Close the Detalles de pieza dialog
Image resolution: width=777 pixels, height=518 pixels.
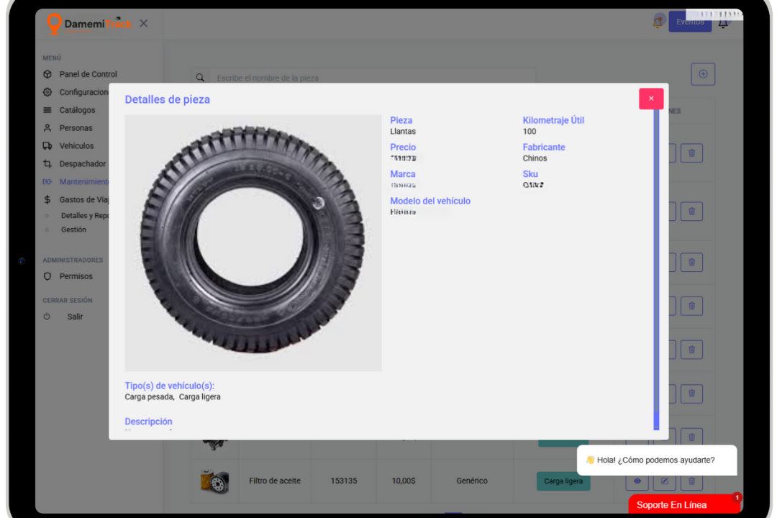click(650, 98)
